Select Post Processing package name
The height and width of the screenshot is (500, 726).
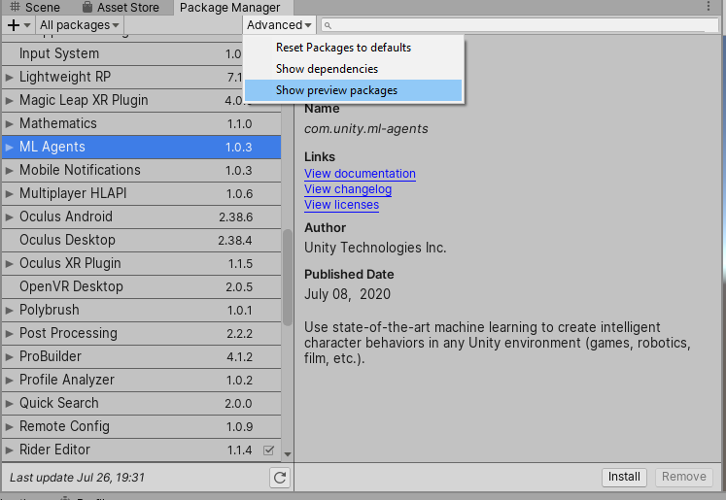pos(68,333)
